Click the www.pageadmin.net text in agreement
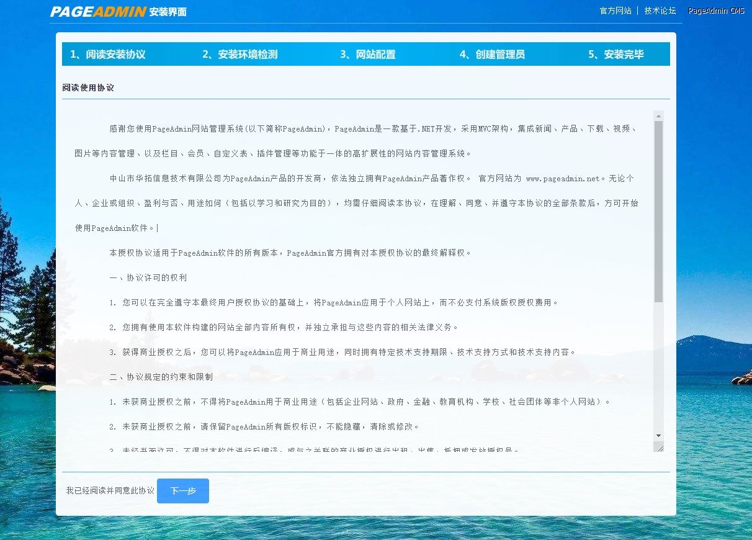 click(563, 179)
